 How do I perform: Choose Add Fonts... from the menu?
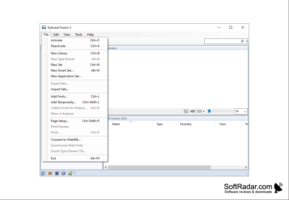(x=75, y=96)
